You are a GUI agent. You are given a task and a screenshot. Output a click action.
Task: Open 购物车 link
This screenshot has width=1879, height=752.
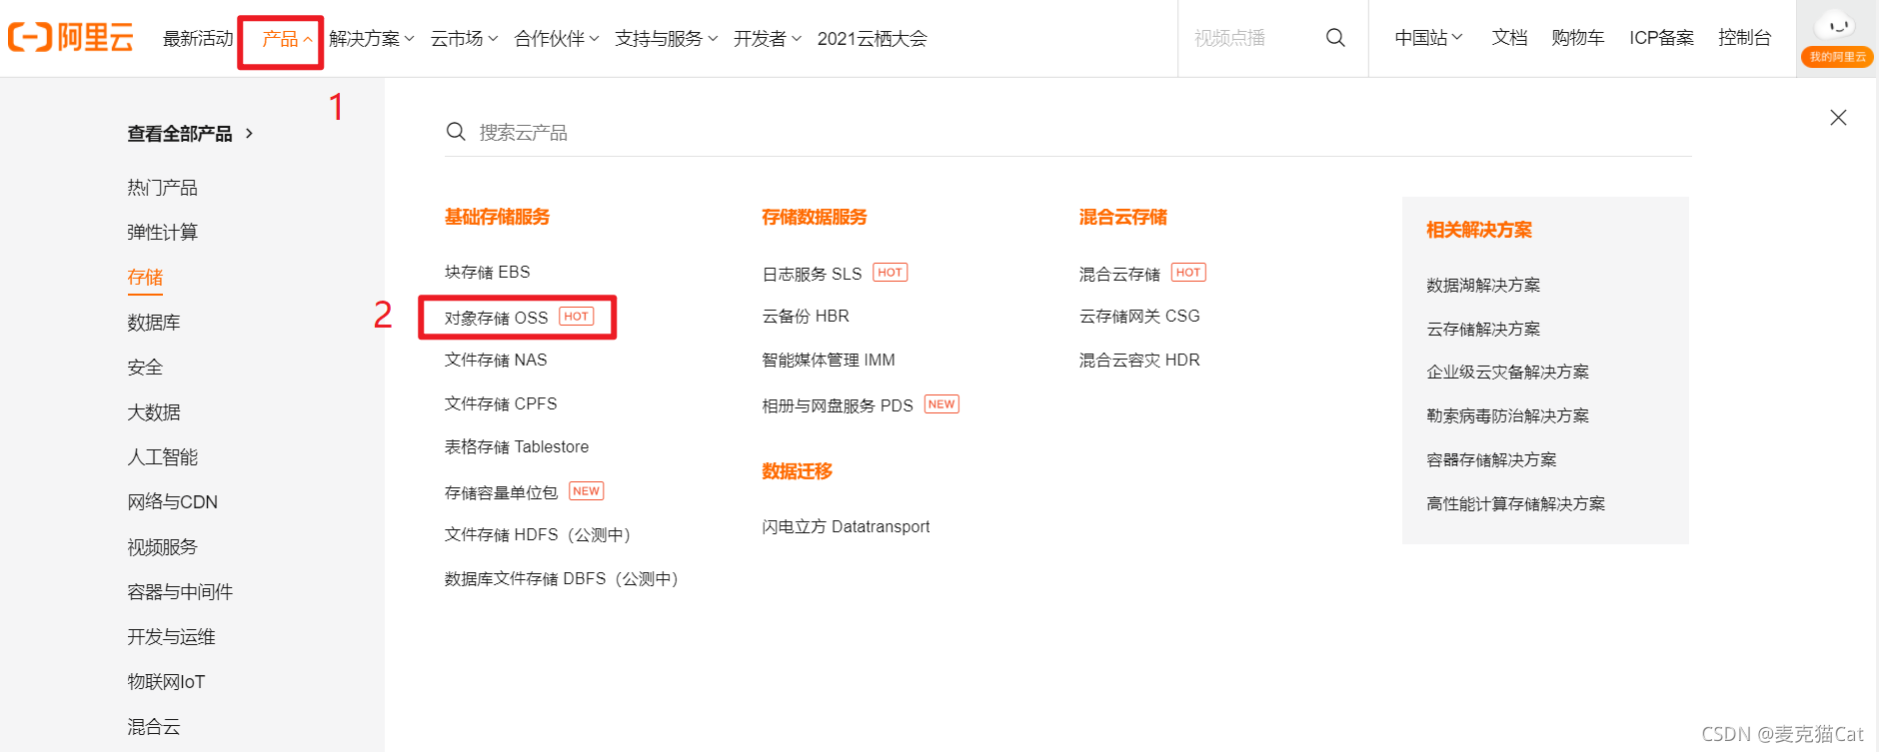point(1578,38)
